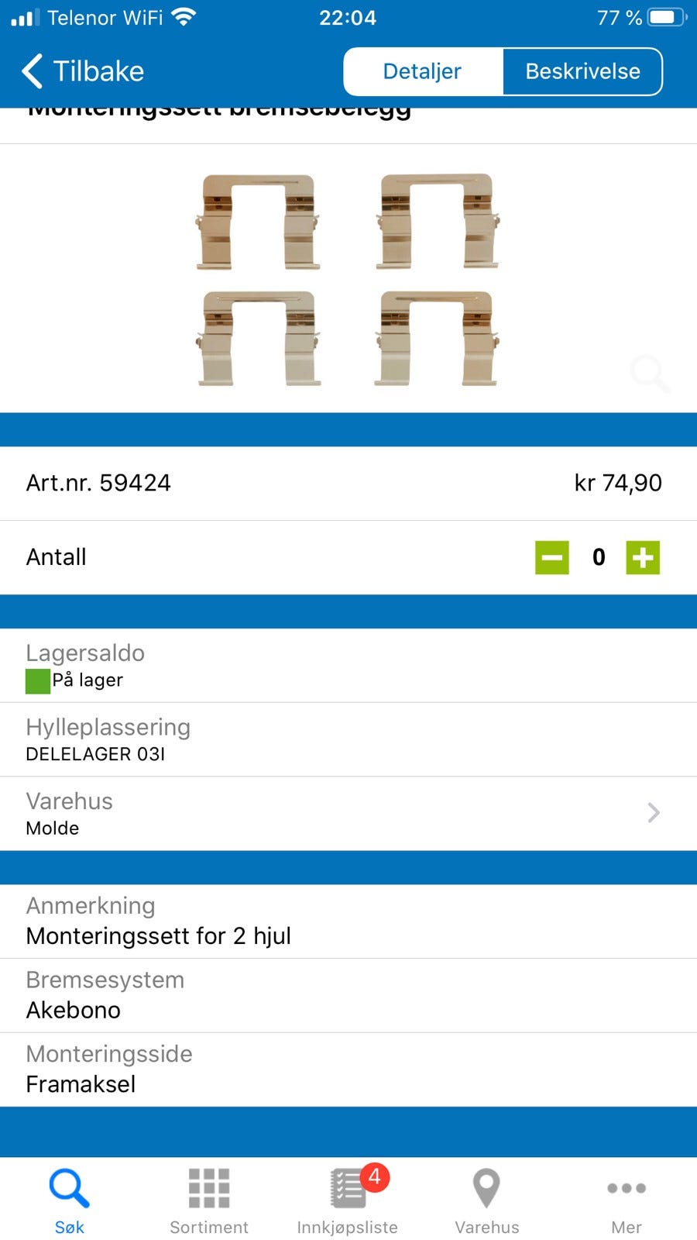
Task: Click the magnifier icon on the product image
Action: click(x=650, y=374)
